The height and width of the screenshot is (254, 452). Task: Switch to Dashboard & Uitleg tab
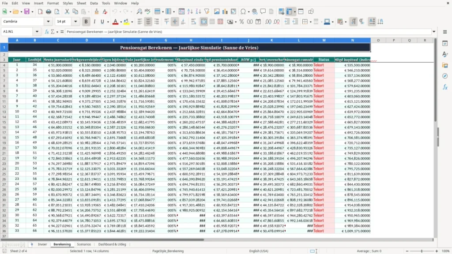point(112,244)
